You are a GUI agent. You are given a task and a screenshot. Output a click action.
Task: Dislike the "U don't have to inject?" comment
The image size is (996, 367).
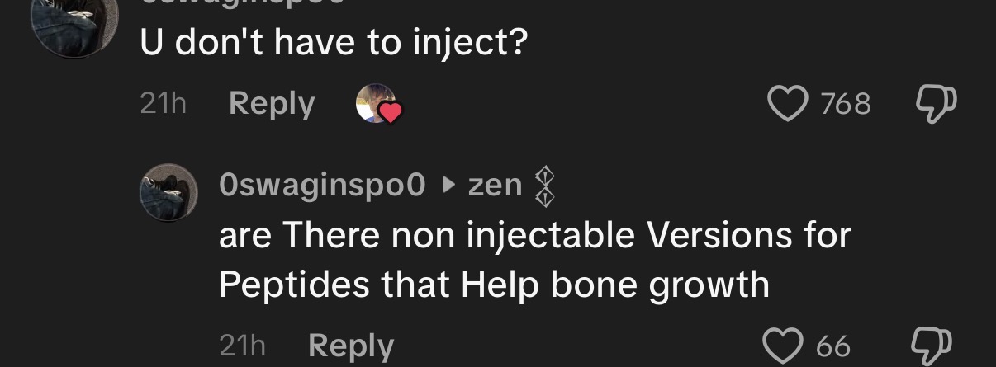935,103
